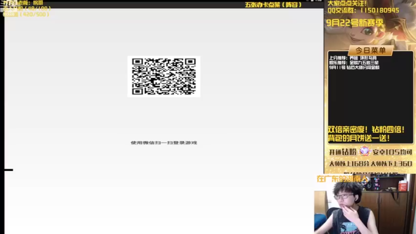Click the text 使用微信扫一扫登录游戏
The height and width of the screenshot is (234, 416).
coord(164,142)
